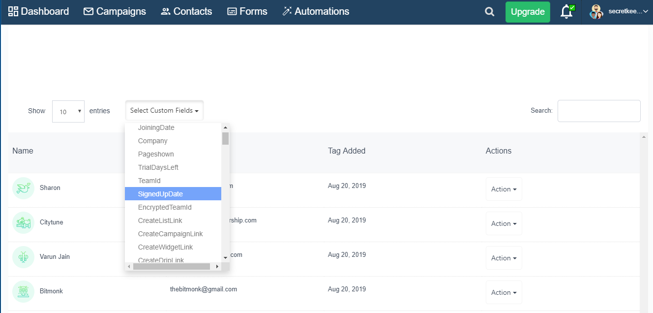Open Action dropdown for Citytune
Image resolution: width=653 pixels, height=313 pixels.
pos(504,223)
